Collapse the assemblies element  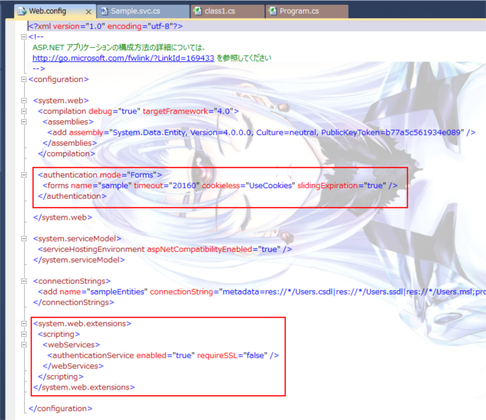[x=24, y=122]
